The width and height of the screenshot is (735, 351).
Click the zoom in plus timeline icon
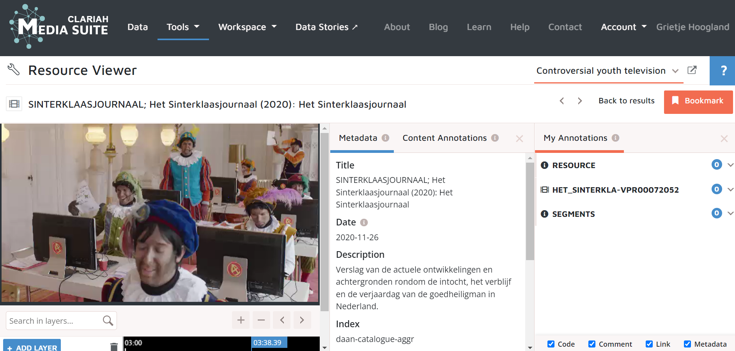point(241,320)
